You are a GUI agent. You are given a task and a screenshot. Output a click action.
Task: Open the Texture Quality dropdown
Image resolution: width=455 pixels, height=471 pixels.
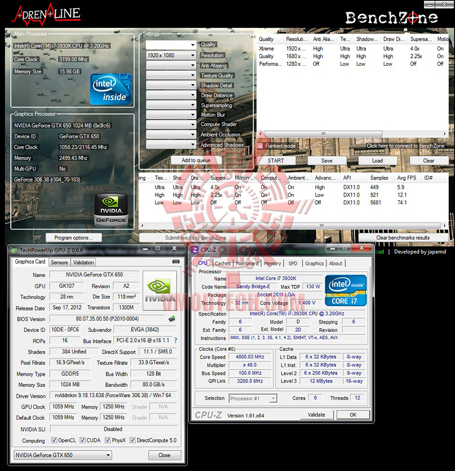point(171,75)
